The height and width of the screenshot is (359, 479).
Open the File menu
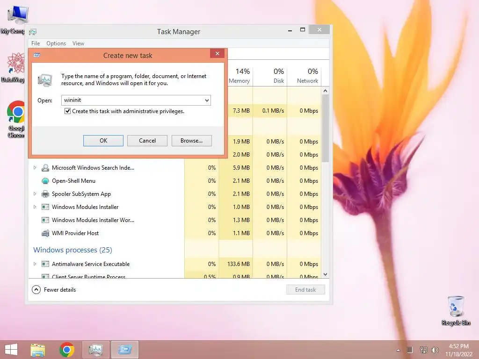tap(36, 43)
